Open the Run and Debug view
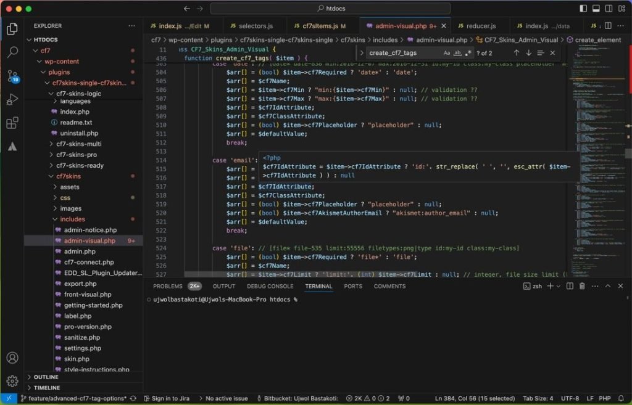632x405 pixels. 12,99
